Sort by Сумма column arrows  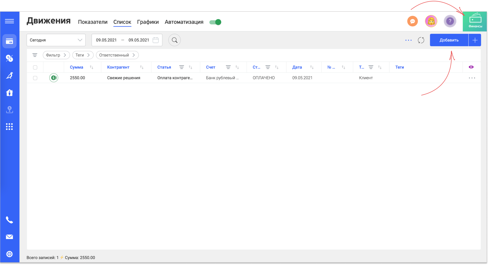click(91, 67)
